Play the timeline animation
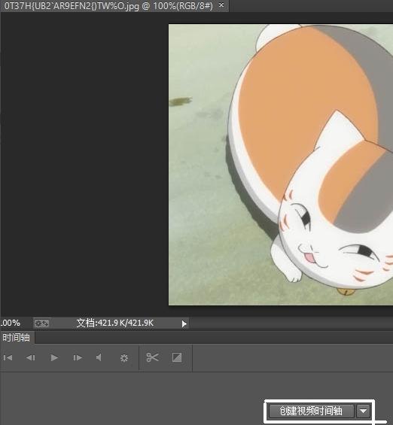Screen dimensions: 393x425 click(x=54, y=358)
